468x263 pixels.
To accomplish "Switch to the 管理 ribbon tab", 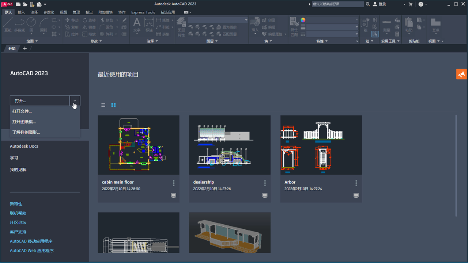I will point(76,12).
